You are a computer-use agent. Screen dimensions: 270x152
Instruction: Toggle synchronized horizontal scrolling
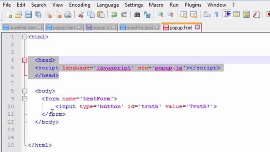(x=194, y=15)
